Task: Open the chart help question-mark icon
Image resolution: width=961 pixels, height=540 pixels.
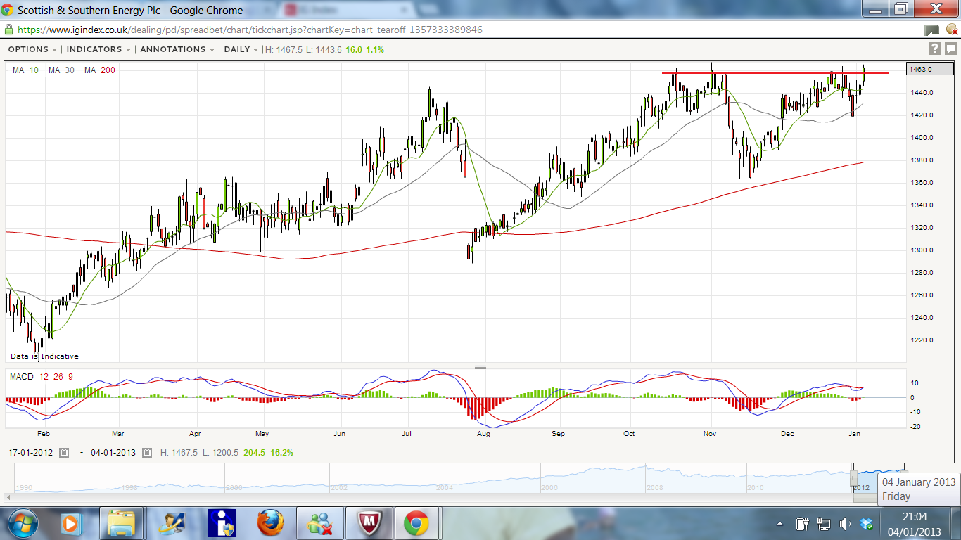Action: click(934, 49)
